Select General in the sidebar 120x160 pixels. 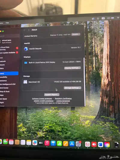coord(9,73)
